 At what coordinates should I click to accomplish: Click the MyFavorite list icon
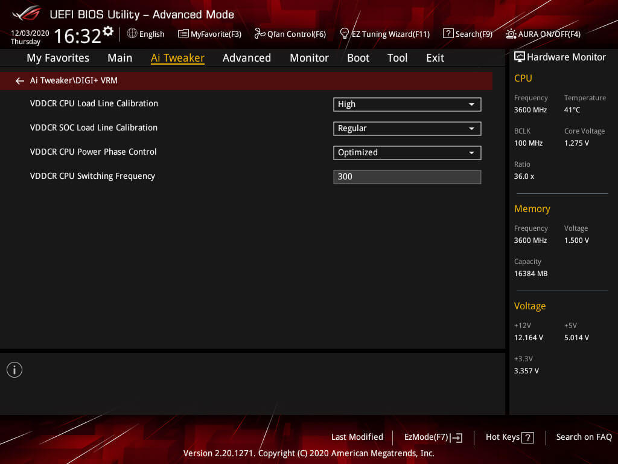[x=183, y=34]
